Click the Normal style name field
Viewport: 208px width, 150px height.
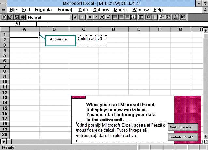tap(49, 17)
